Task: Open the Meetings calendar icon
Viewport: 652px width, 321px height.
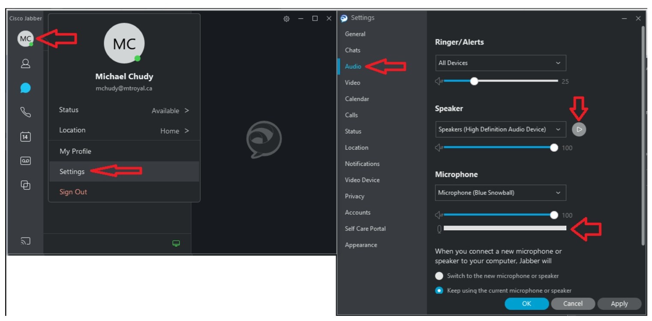Action: coord(26,137)
